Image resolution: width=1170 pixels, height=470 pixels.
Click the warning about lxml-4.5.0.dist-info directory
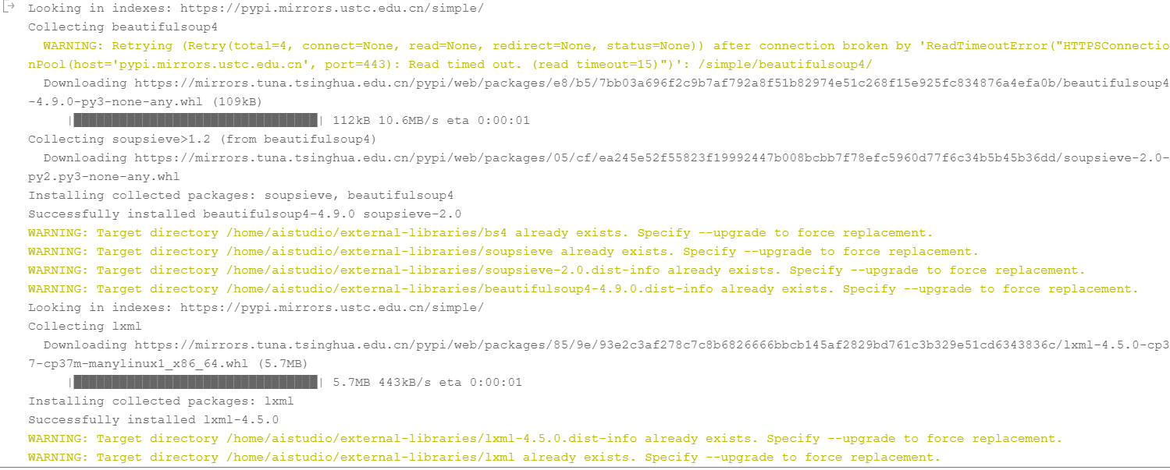546,439
